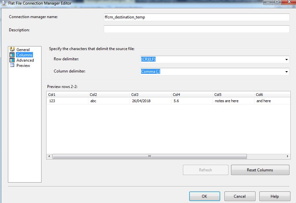
Task: Click the {CR}{LF} row delimiter field
Action: tap(215, 59)
